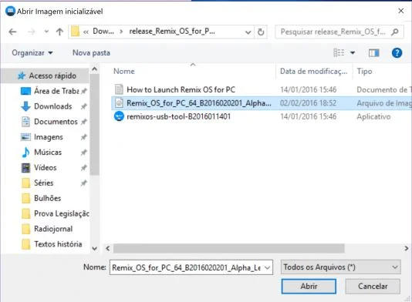Open help with the question mark
412x302 pixels.
397,52
